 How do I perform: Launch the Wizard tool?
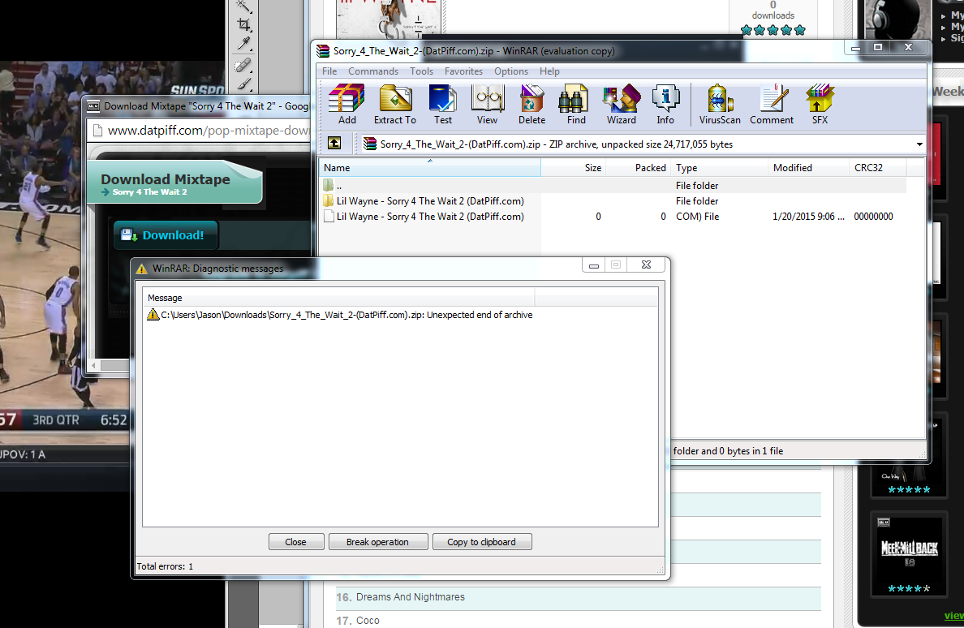(622, 105)
